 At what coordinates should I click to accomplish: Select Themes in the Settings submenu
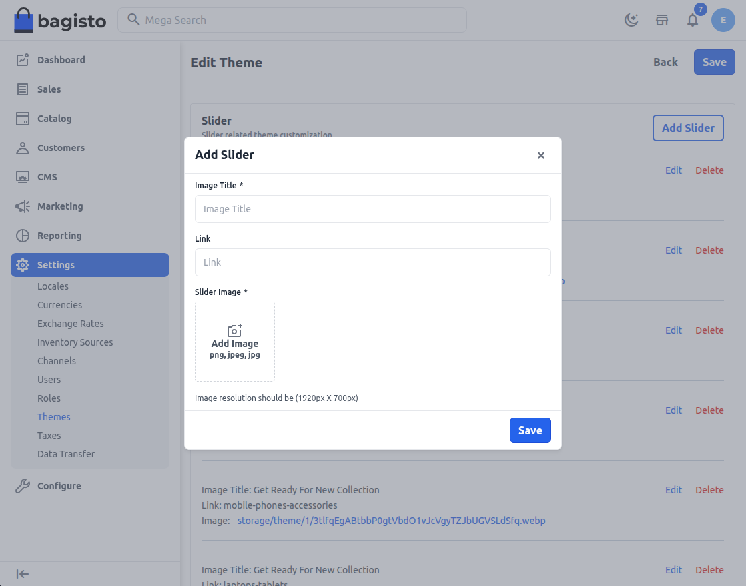tap(54, 417)
